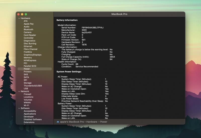Click the Cycle Count value 88
This screenshot has height=138, width=201.
click(x=77, y=64)
